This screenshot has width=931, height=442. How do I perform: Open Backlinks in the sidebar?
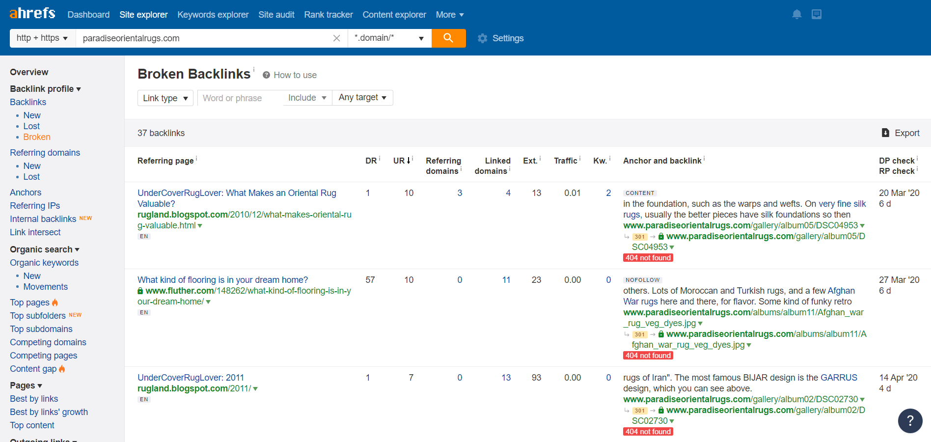[x=28, y=102]
